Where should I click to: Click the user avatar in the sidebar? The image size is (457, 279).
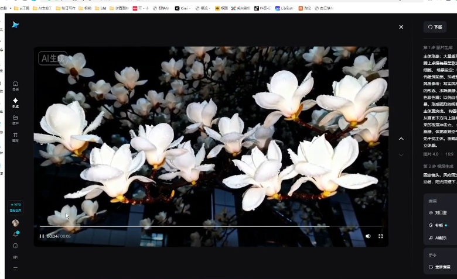pos(15,223)
